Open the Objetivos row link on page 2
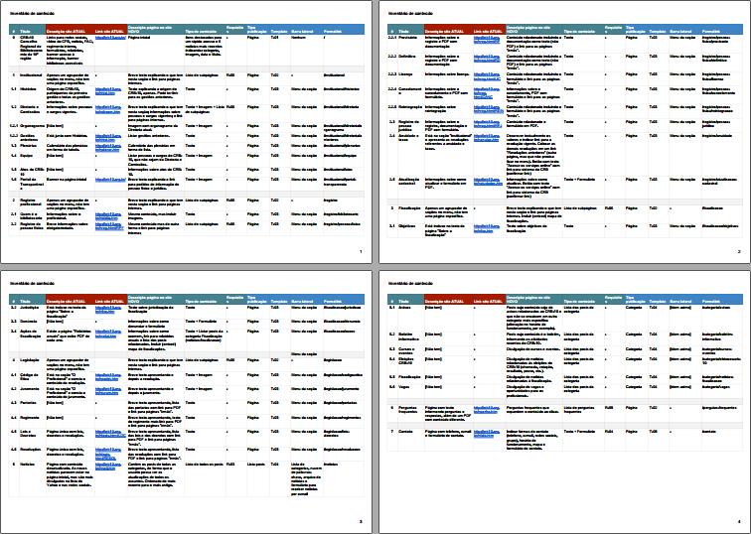This screenshot has height=534, width=751. click(487, 227)
